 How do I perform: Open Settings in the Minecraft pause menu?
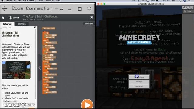click(x=139, y=82)
